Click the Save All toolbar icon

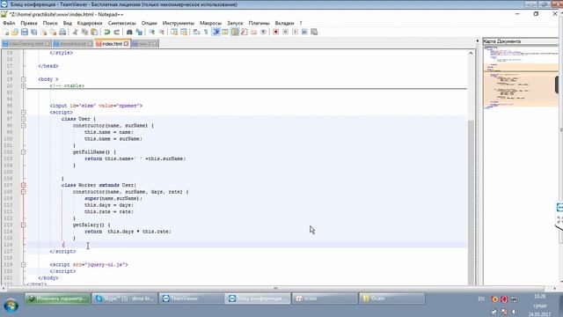34,32
